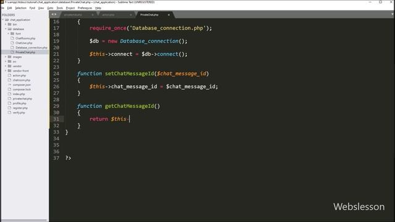Click the vendor-front folder icon
The width and height of the screenshot is (395, 222).
(10, 71)
